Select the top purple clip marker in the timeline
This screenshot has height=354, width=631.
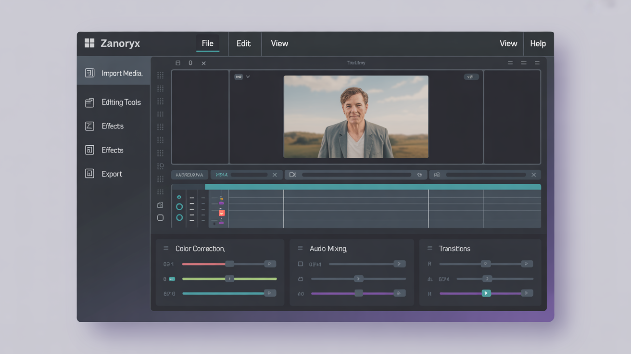221,203
